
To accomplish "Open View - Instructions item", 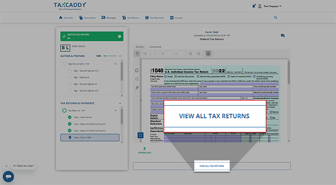I will click(83, 117).
